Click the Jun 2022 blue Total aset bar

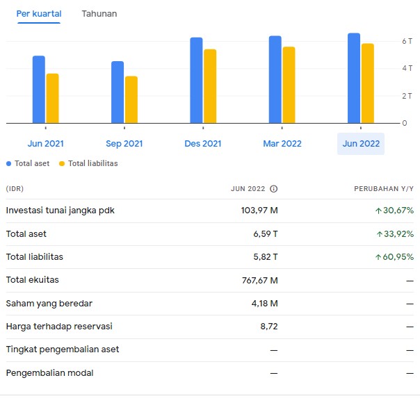pyautogui.click(x=354, y=78)
